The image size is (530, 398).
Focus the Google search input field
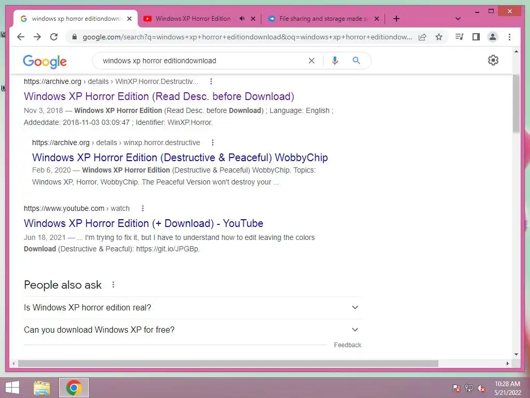click(x=203, y=61)
